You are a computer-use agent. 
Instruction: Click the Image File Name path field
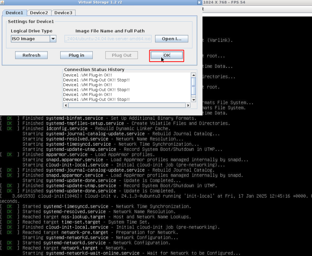click(x=108, y=39)
